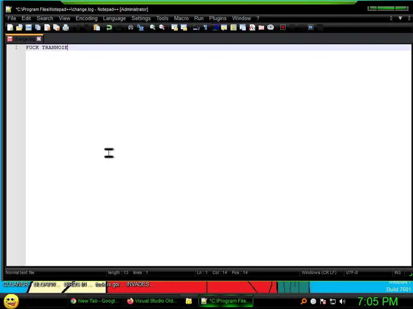Open the ? help menu

pos(258,18)
